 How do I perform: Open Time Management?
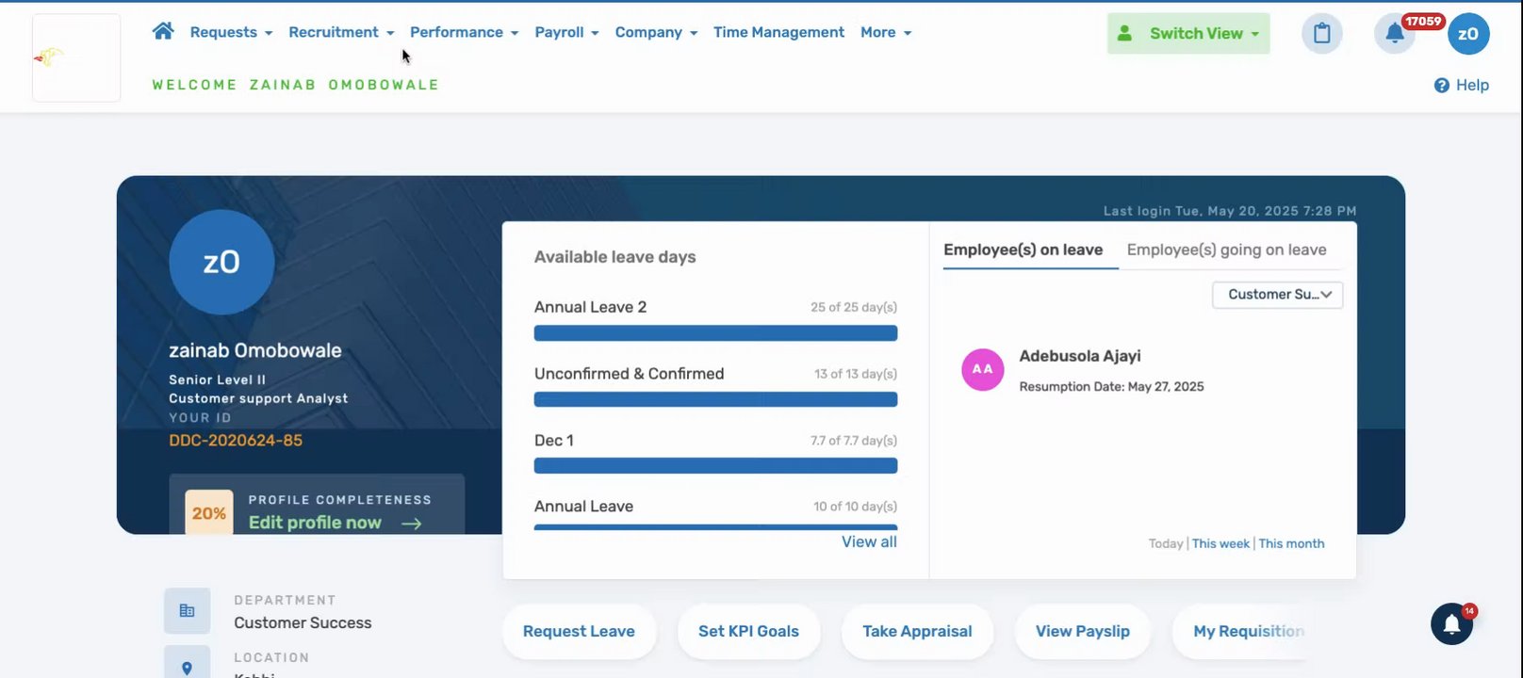click(778, 32)
